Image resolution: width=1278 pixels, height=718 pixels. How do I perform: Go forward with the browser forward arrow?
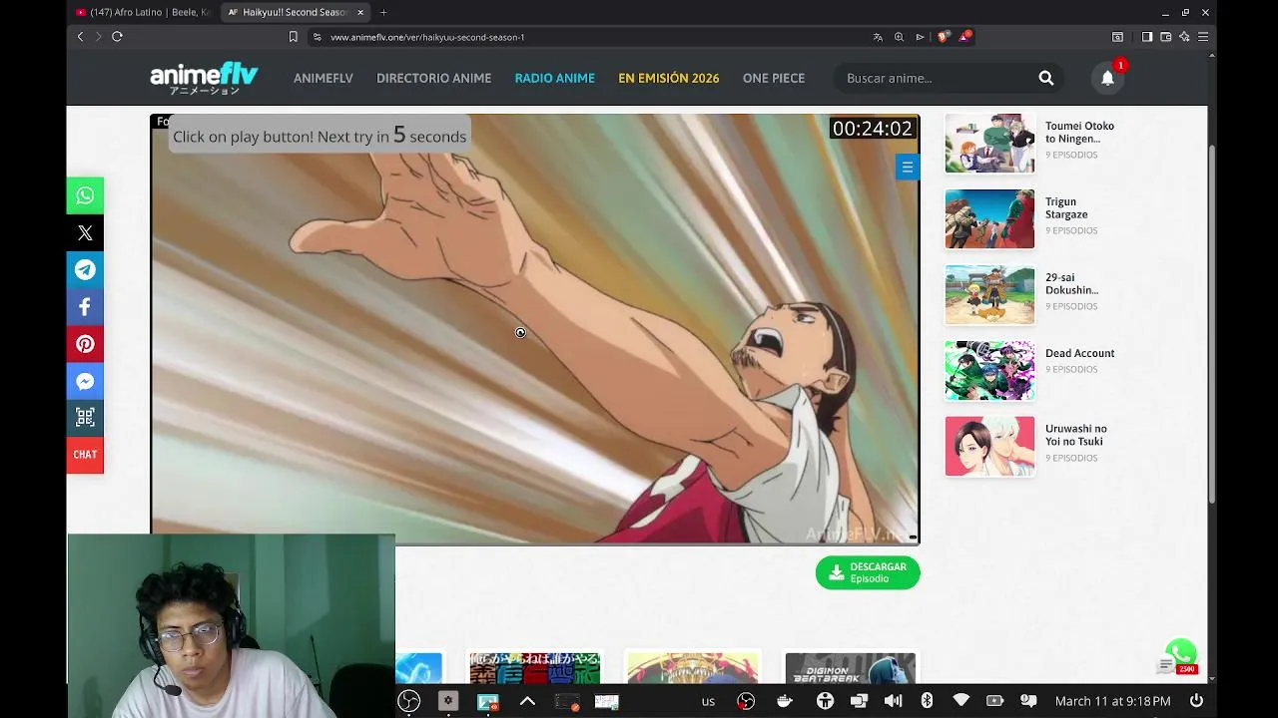coord(98,37)
